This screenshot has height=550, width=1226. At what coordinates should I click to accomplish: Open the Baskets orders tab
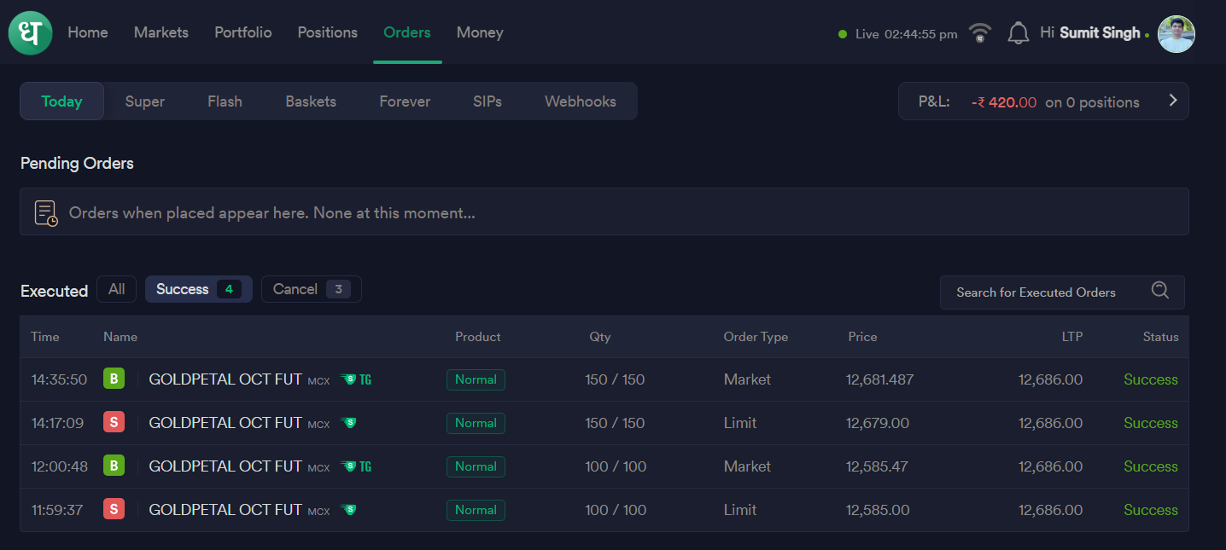pyautogui.click(x=311, y=101)
